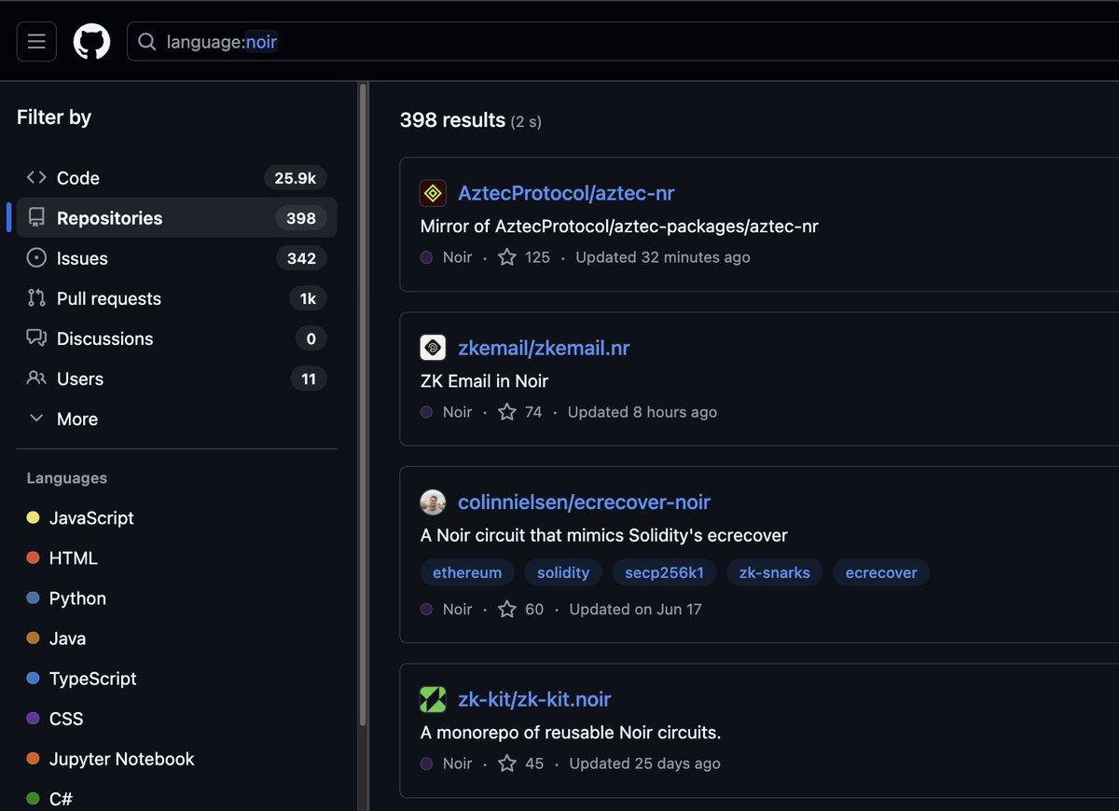
Task: Click the zkemail avatar icon
Action: click(x=433, y=348)
